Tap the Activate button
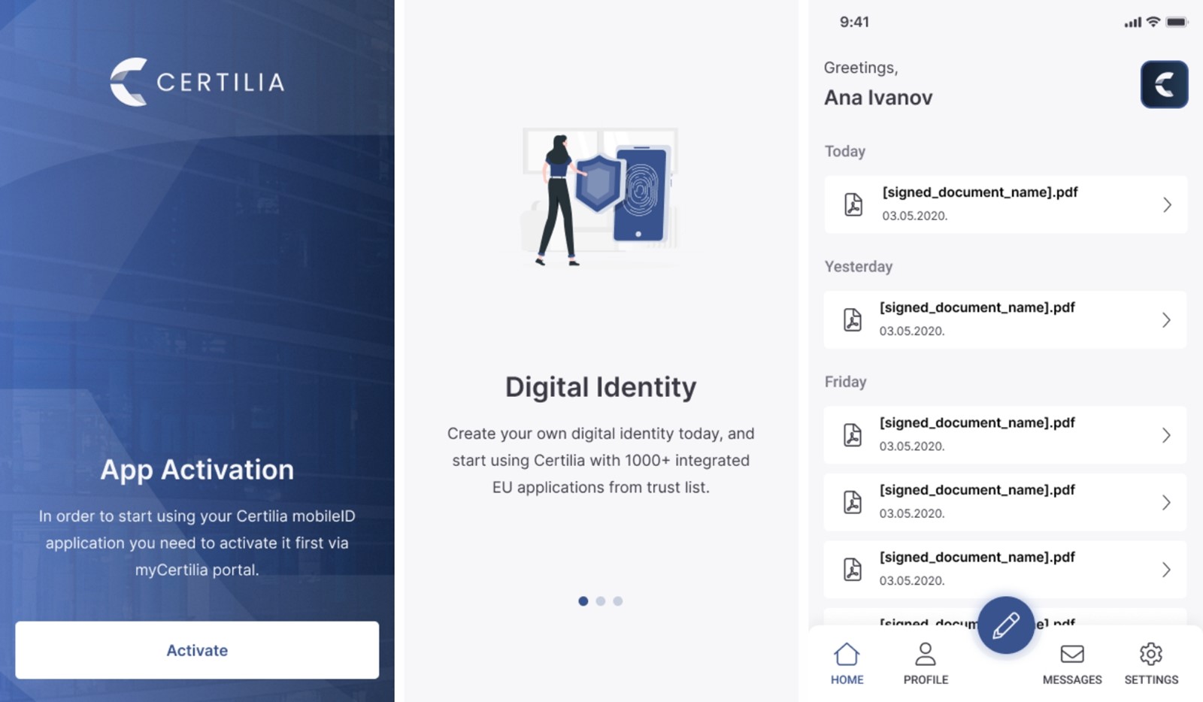 (x=197, y=650)
